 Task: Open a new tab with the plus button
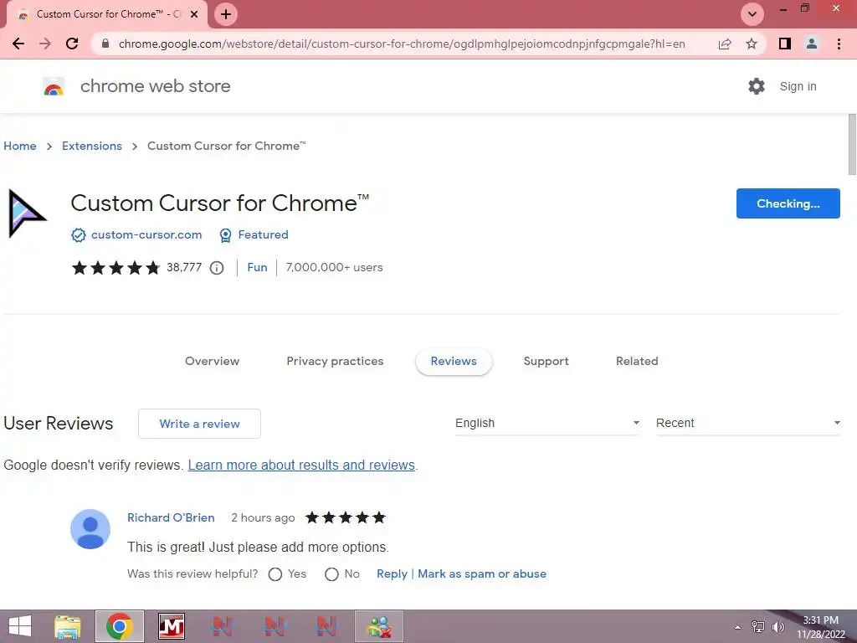(x=226, y=14)
